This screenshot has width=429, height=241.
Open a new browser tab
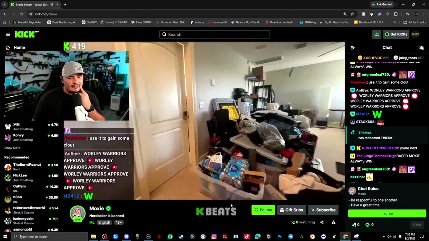(65, 5)
